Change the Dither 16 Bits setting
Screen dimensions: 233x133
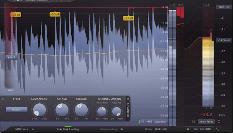click(x=161, y=129)
